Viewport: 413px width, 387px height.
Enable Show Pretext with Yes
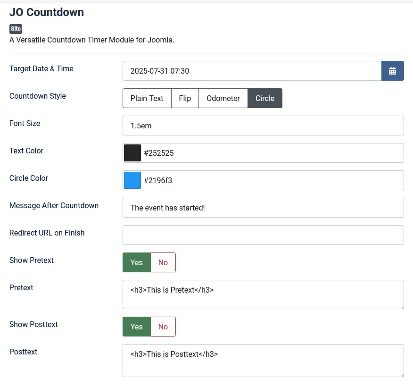pyautogui.click(x=137, y=262)
